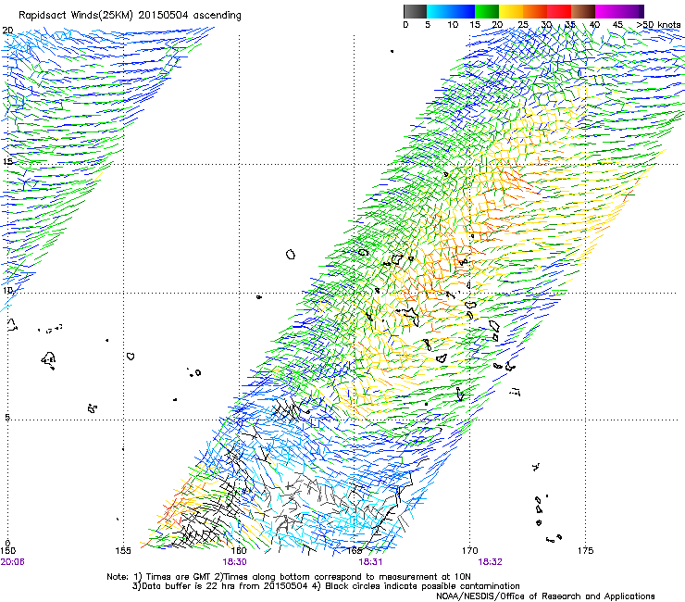
Task: Click the '15' latitude label on left axis
Action: [7, 161]
